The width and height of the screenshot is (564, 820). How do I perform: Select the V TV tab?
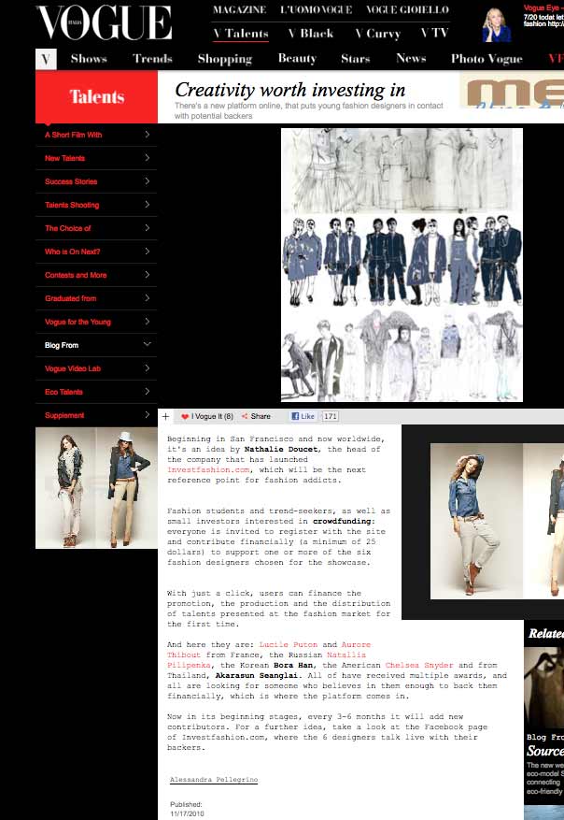click(434, 33)
